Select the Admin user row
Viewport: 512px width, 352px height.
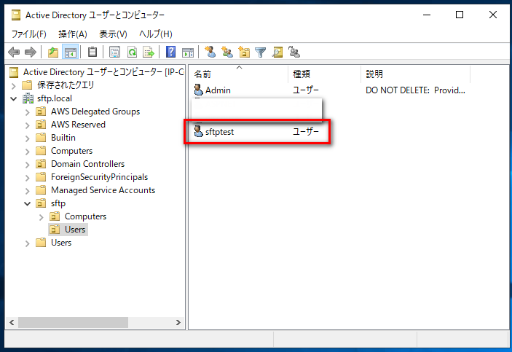pyautogui.click(x=329, y=90)
